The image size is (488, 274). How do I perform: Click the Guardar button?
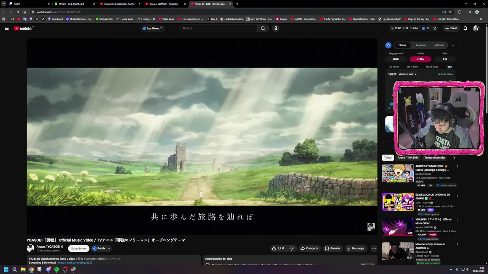click(x=332, y=249)
